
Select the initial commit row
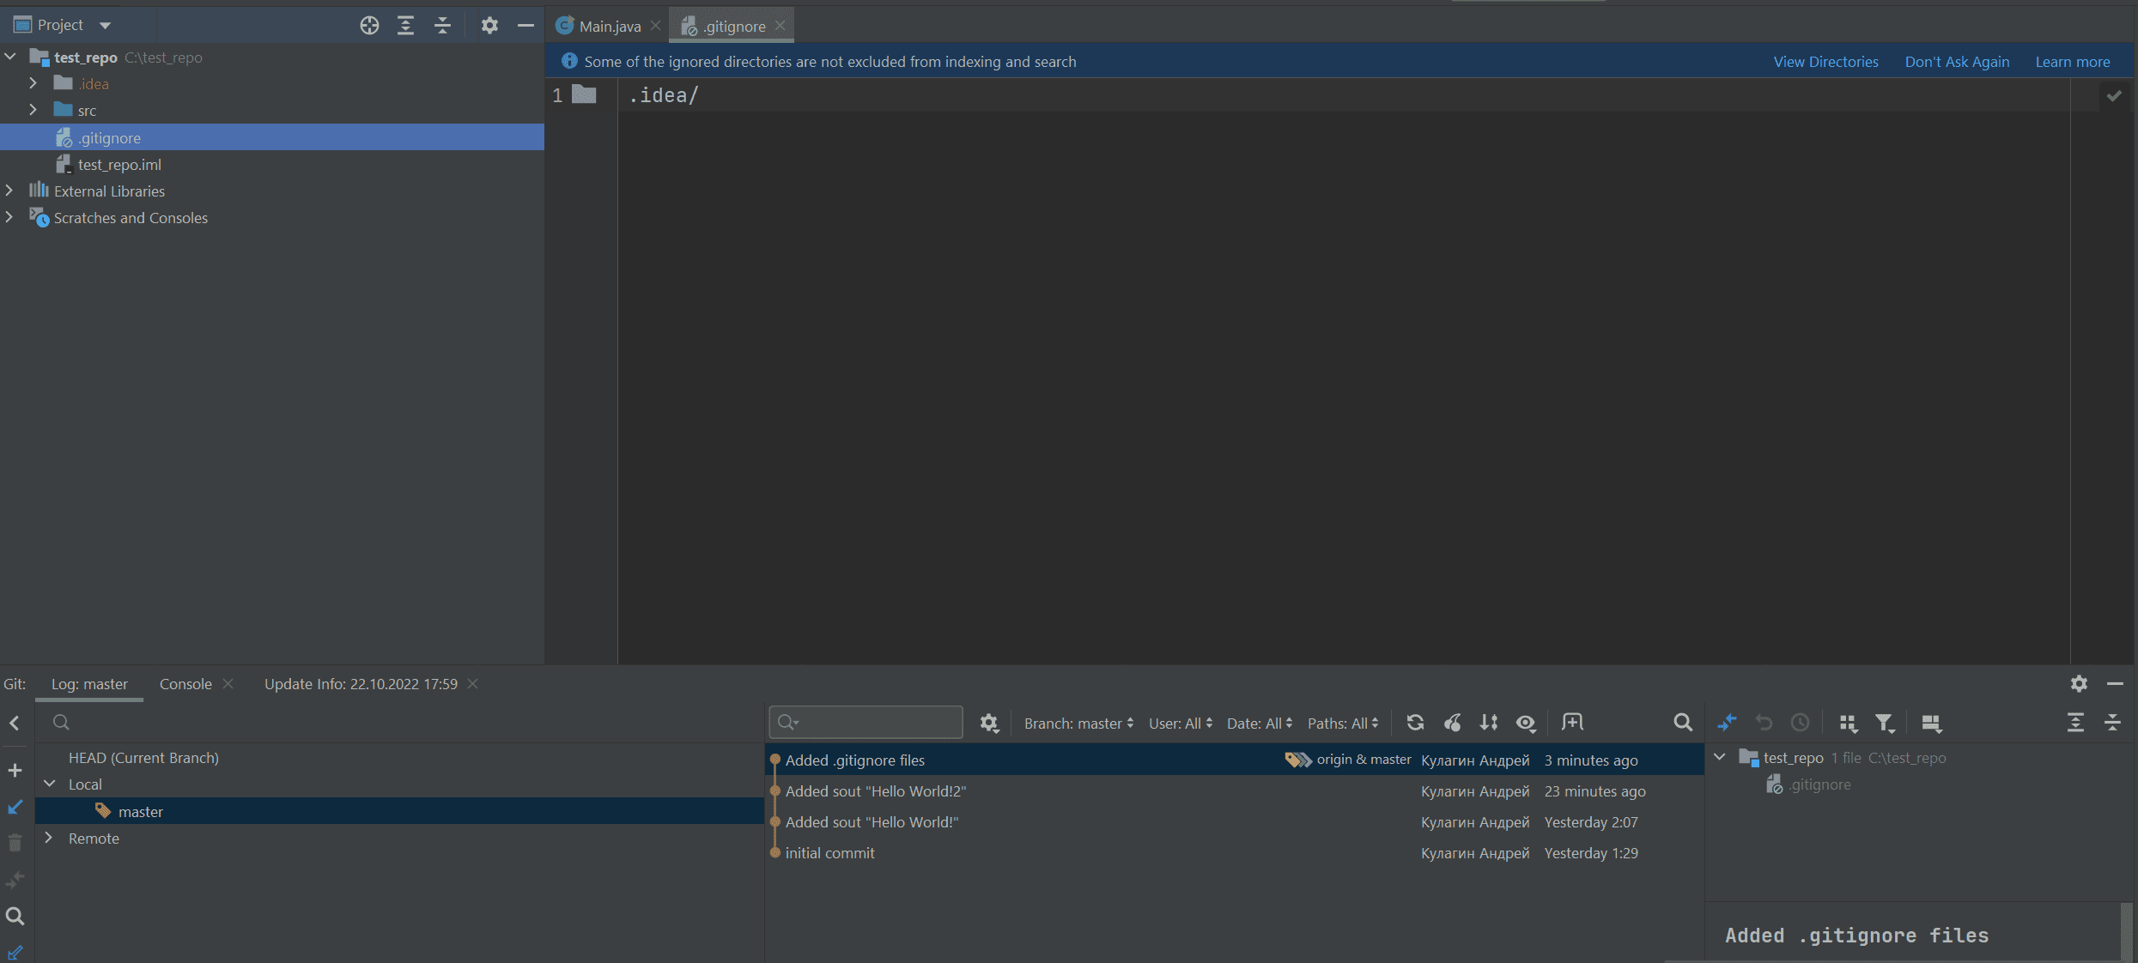click(1234, 853)
